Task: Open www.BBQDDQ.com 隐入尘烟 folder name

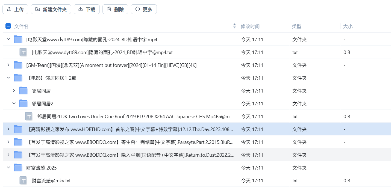Action: click(x=130, y=155)
